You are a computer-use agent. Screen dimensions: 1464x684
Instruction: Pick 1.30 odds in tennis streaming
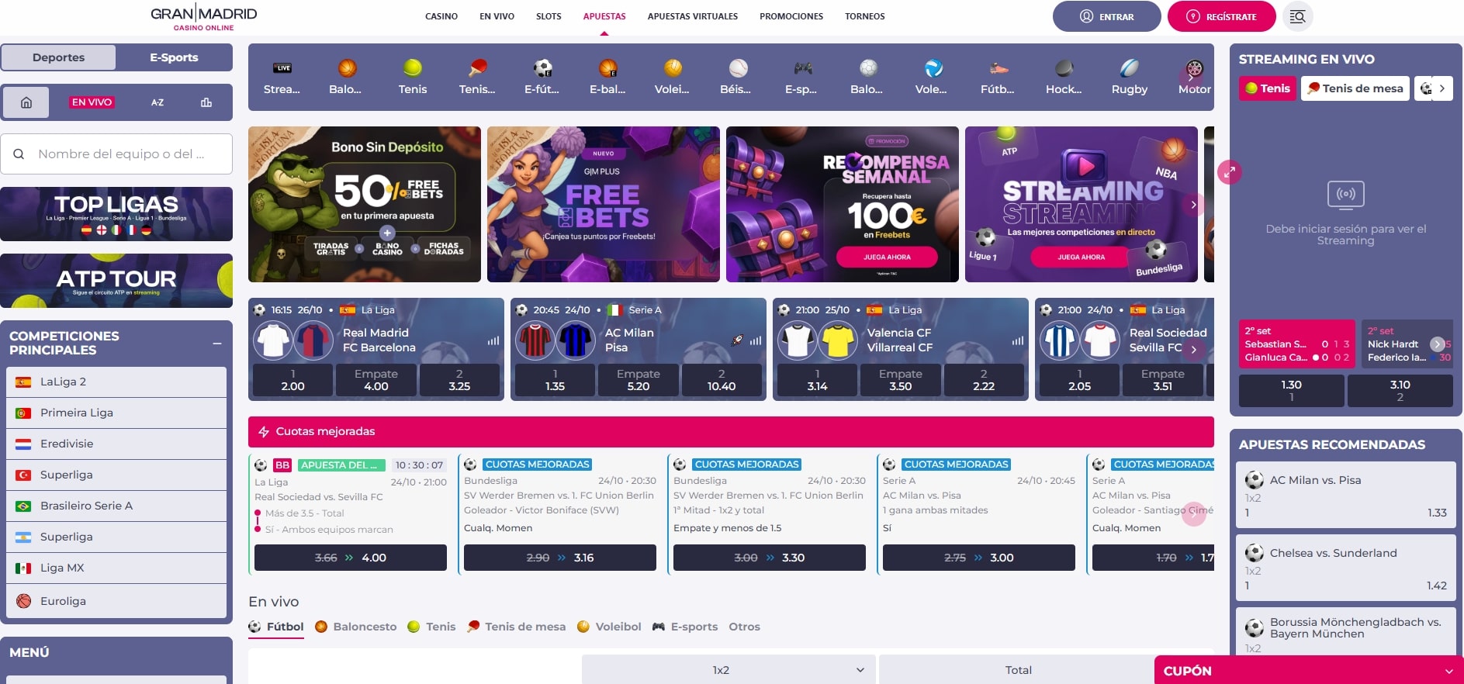click(x=1292, y=391)
